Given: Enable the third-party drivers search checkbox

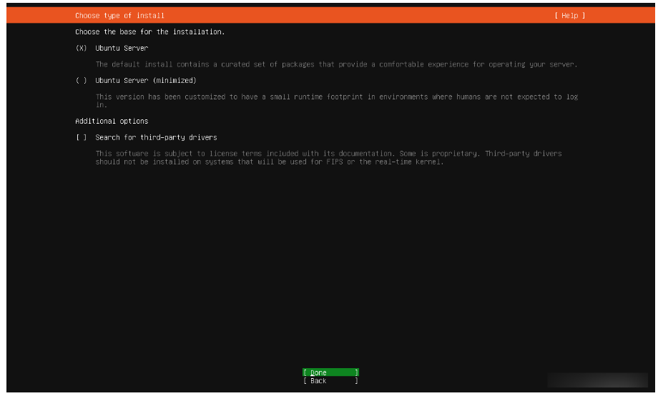Looking at the screenshot, I should pyautogui.click(x=81, y=137).
